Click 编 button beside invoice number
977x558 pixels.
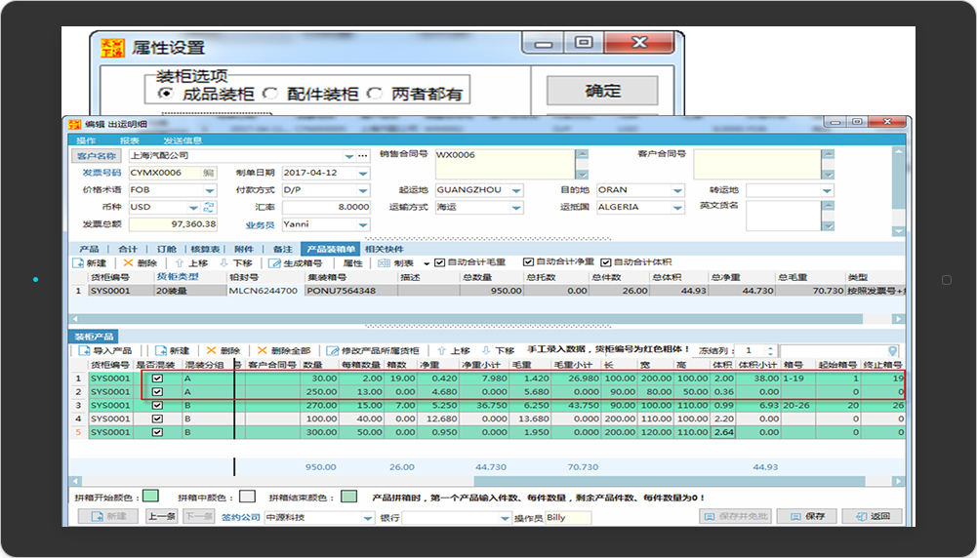point(208,173)
